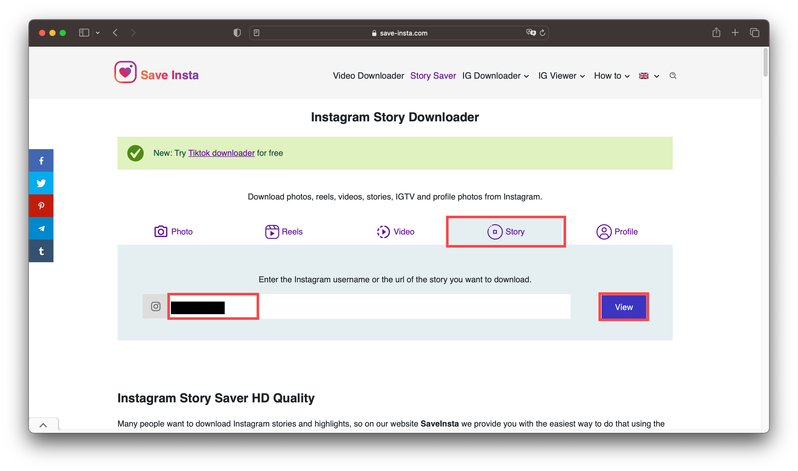Open Safari share sheet icon
The height and width of the screenshot is (471, 798).
coord(716,33)
